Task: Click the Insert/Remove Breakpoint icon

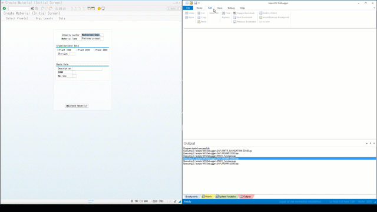Action: 260,18
